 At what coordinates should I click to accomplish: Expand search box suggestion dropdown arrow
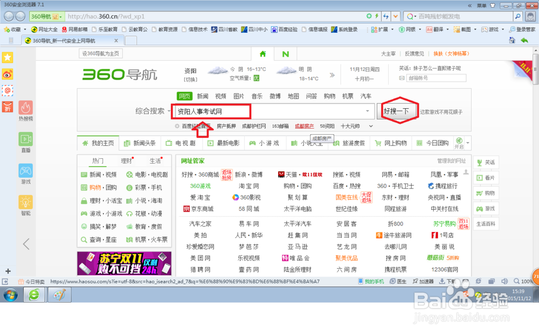point(368,111)
